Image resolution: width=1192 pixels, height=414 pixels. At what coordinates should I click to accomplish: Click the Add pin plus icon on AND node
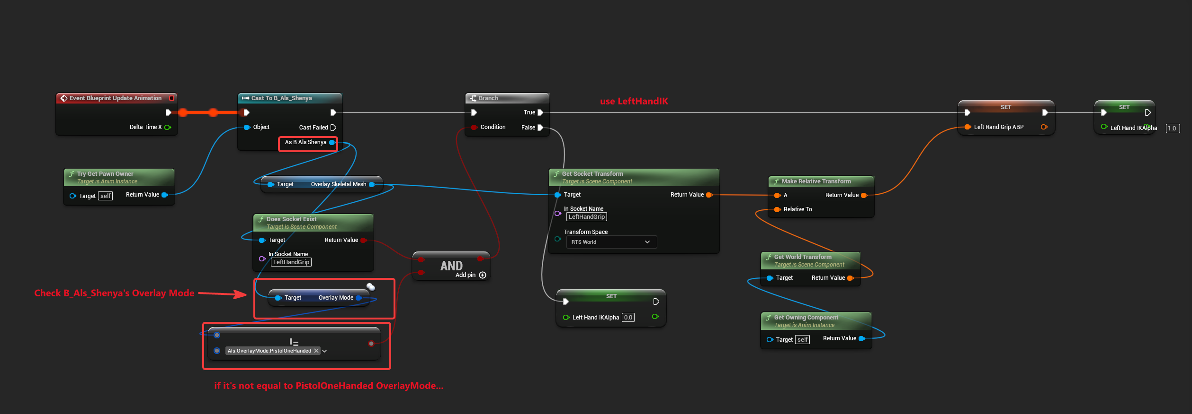pos(483,275)
